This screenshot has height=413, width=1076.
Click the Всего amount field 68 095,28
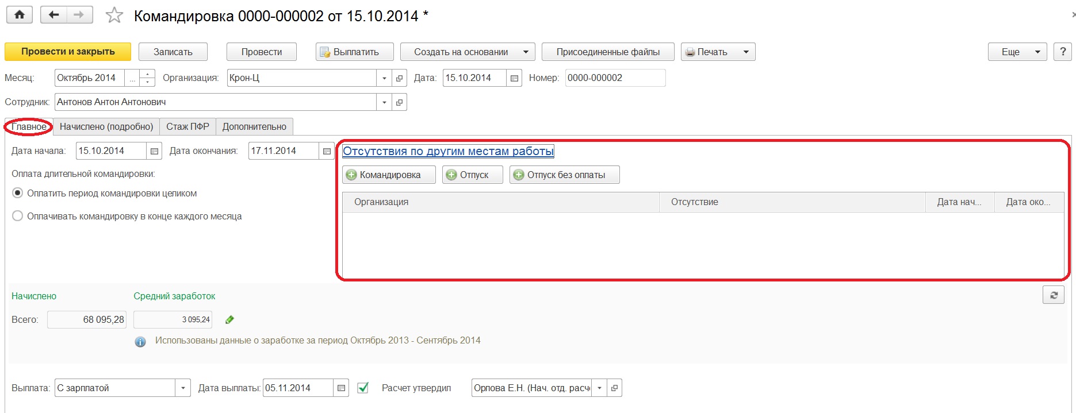[x=87, y=319]
